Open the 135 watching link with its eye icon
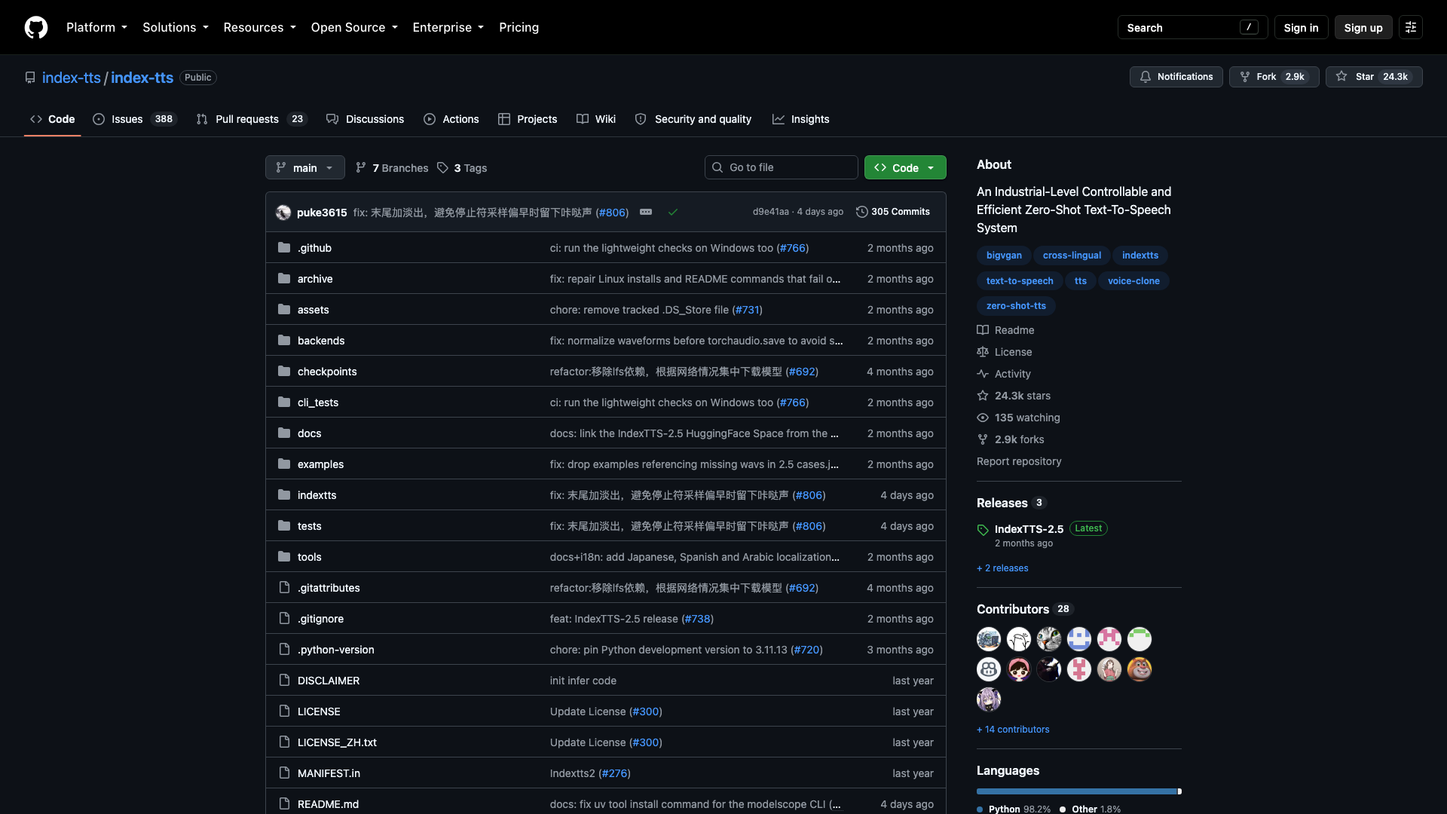 click(1018, 418)
